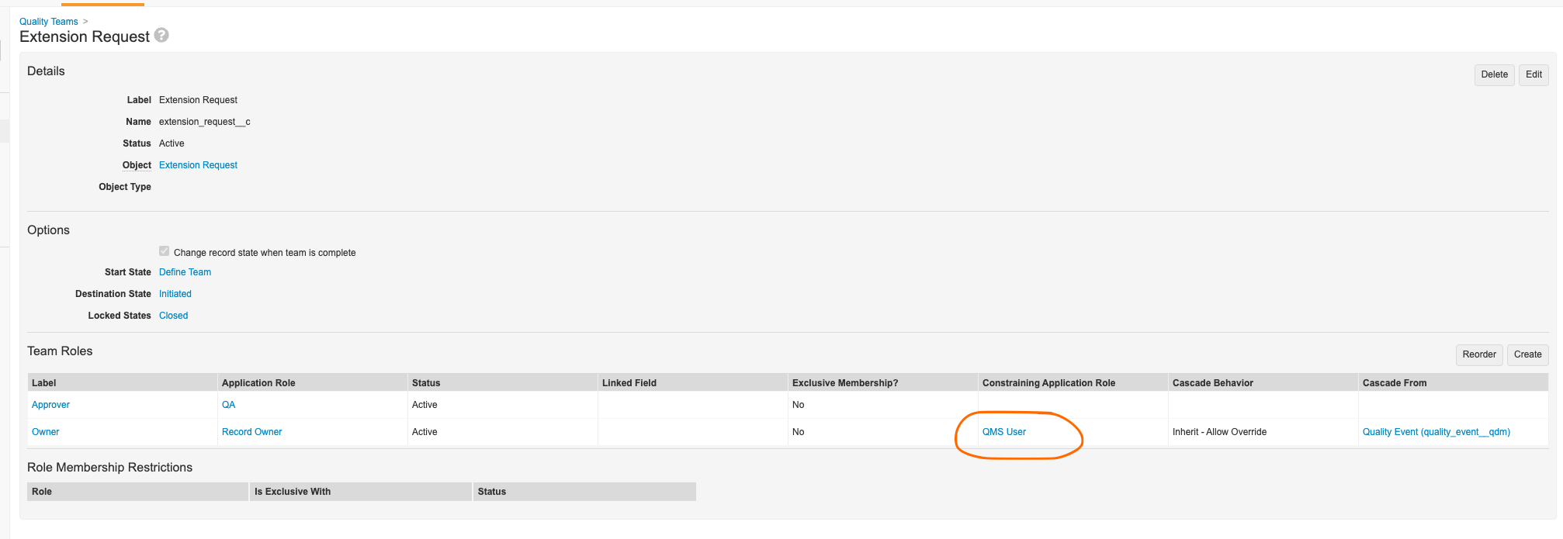Click the 'Is Exclusive With' column header

pyautogui.click(x=293, y=492)
